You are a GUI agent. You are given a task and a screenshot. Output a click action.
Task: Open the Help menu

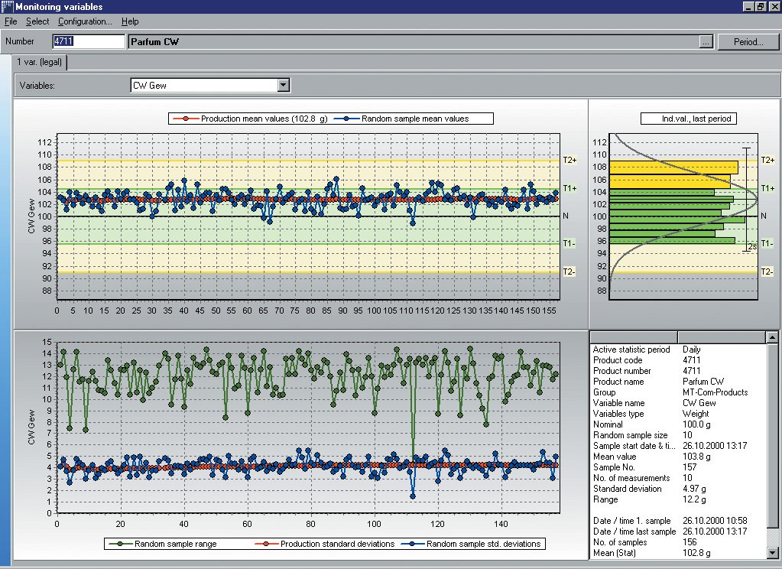(x=130, y=21)
